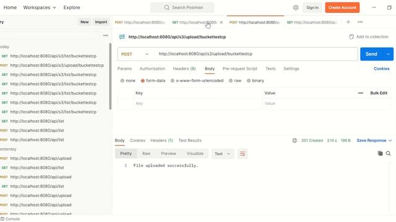Toggle word wrap in response viewer

[x=242, y=154]
